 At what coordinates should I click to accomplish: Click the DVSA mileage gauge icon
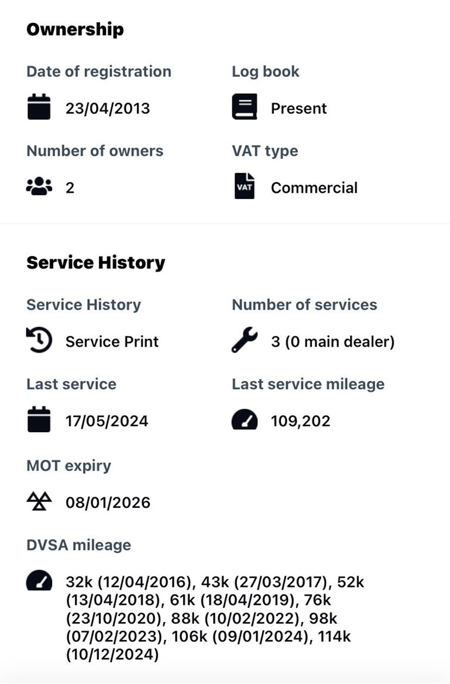pos(39,582)
